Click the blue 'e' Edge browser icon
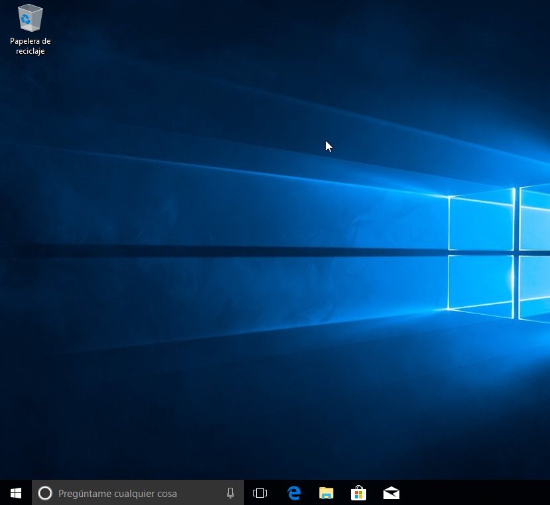The width and height of the screenshot is (550, 505). [x=294, y=493]
